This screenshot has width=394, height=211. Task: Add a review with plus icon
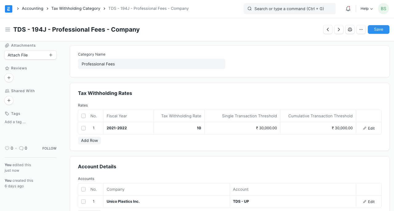(x=9, y=78)
